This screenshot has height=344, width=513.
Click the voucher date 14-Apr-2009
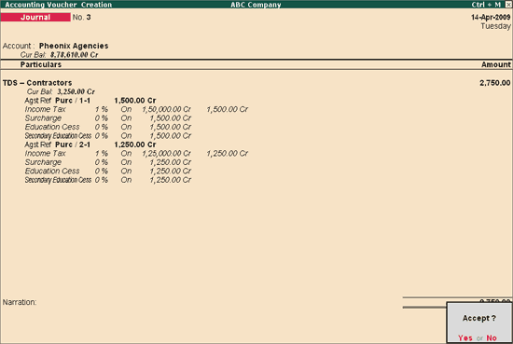(x=491, y=18)
